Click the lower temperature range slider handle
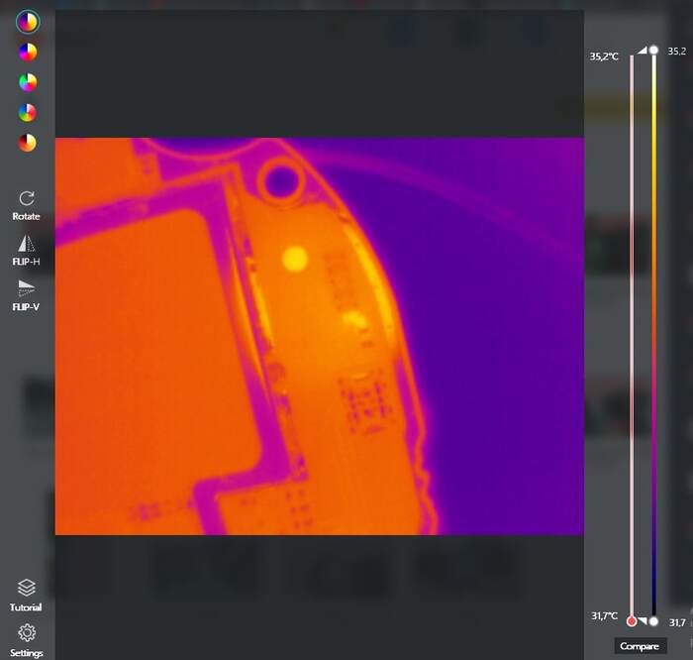693x660 pixels. point(653,621)
